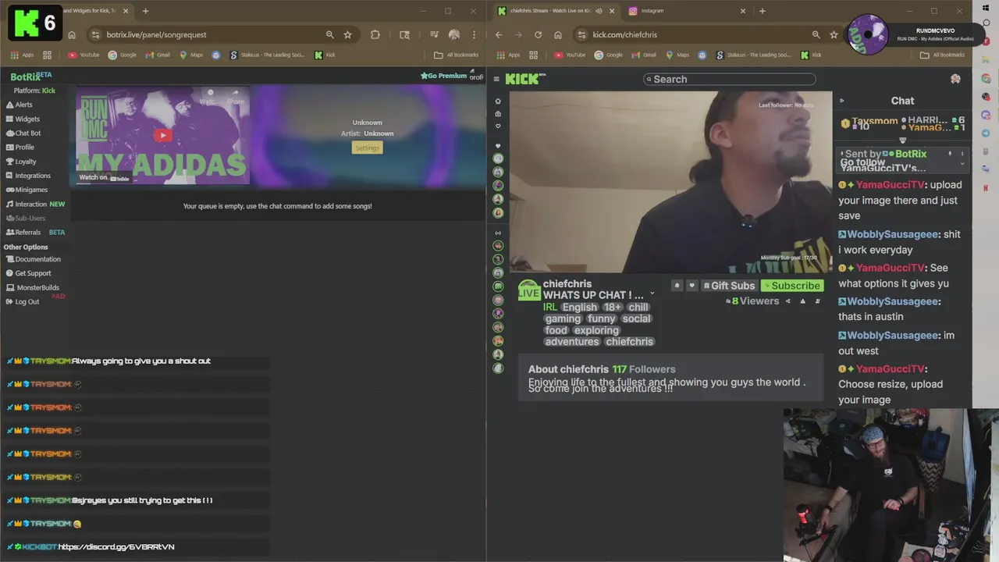Click IRL category link
This screenshot has height=562, width=999.
click(550, 308)
